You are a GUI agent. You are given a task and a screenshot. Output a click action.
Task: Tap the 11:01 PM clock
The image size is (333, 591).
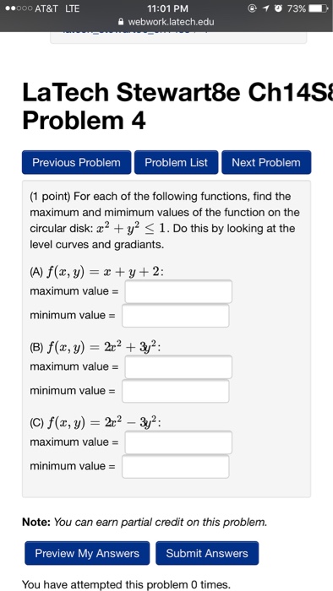pyautogui.click(x=168, y=8)
